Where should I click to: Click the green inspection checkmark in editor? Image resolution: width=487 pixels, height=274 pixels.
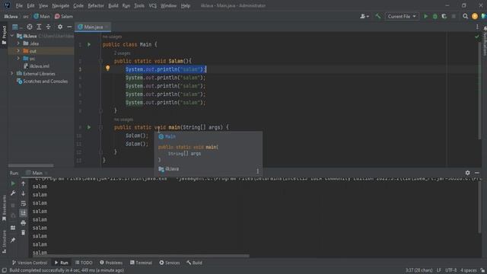coord(477,37)
